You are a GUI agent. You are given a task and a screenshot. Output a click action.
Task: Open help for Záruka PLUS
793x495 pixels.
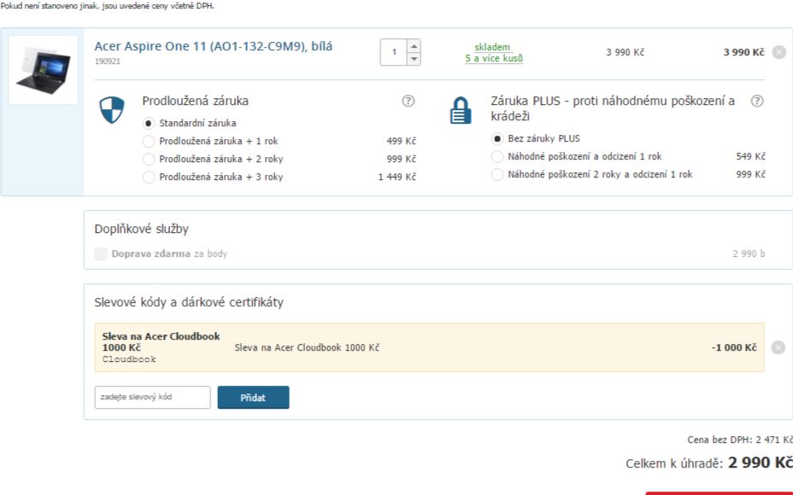tap(757, 101)
